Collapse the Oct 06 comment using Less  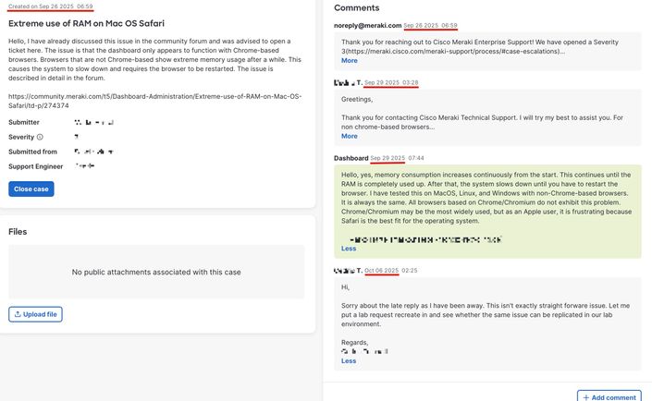[x=348, y=360]
